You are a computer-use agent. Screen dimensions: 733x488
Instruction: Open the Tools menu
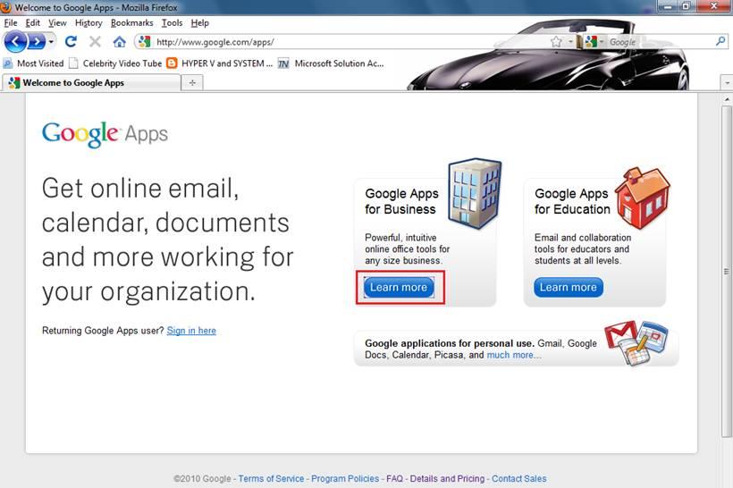(x=172, y=22)
